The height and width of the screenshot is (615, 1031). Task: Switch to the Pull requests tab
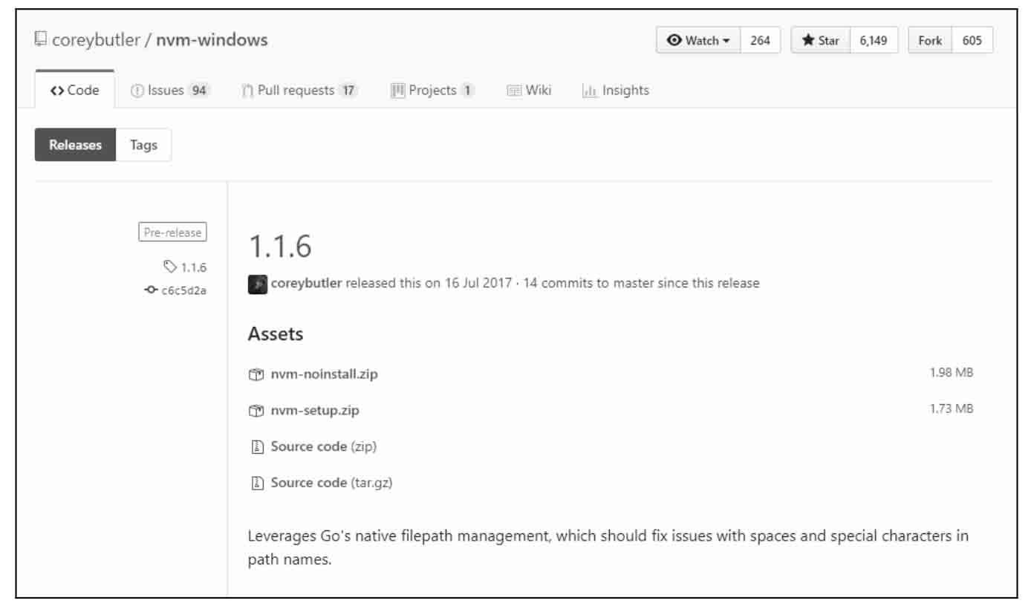coord(300,91)
